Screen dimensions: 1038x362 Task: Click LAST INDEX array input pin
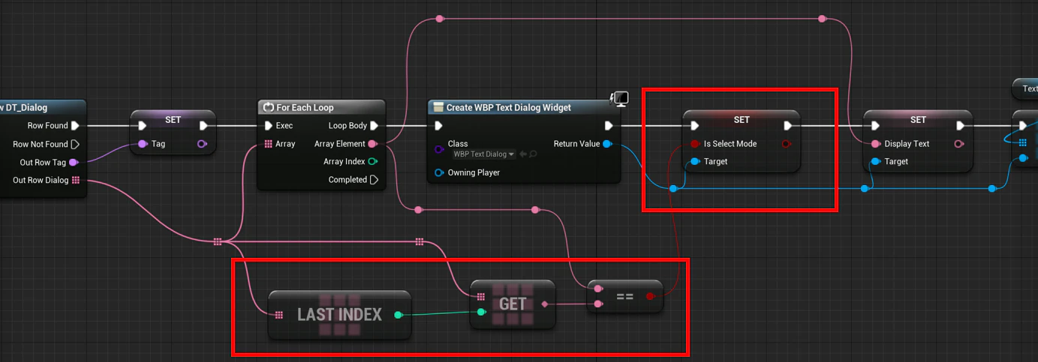coord(279,316)
